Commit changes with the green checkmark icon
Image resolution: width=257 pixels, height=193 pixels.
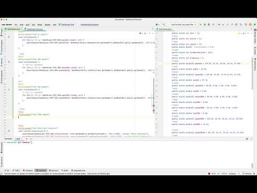coord(228,25)
